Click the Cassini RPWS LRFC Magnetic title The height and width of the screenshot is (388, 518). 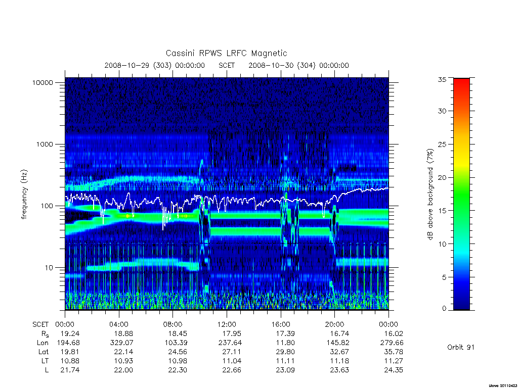[226, 53]
